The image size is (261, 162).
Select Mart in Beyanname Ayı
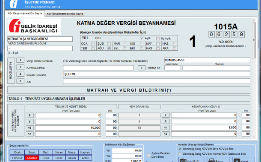tap(45, 152)
